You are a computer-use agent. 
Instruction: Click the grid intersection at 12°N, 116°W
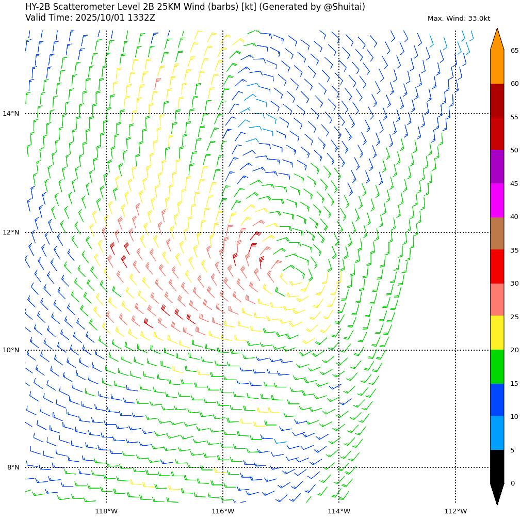tap(223, 232)
